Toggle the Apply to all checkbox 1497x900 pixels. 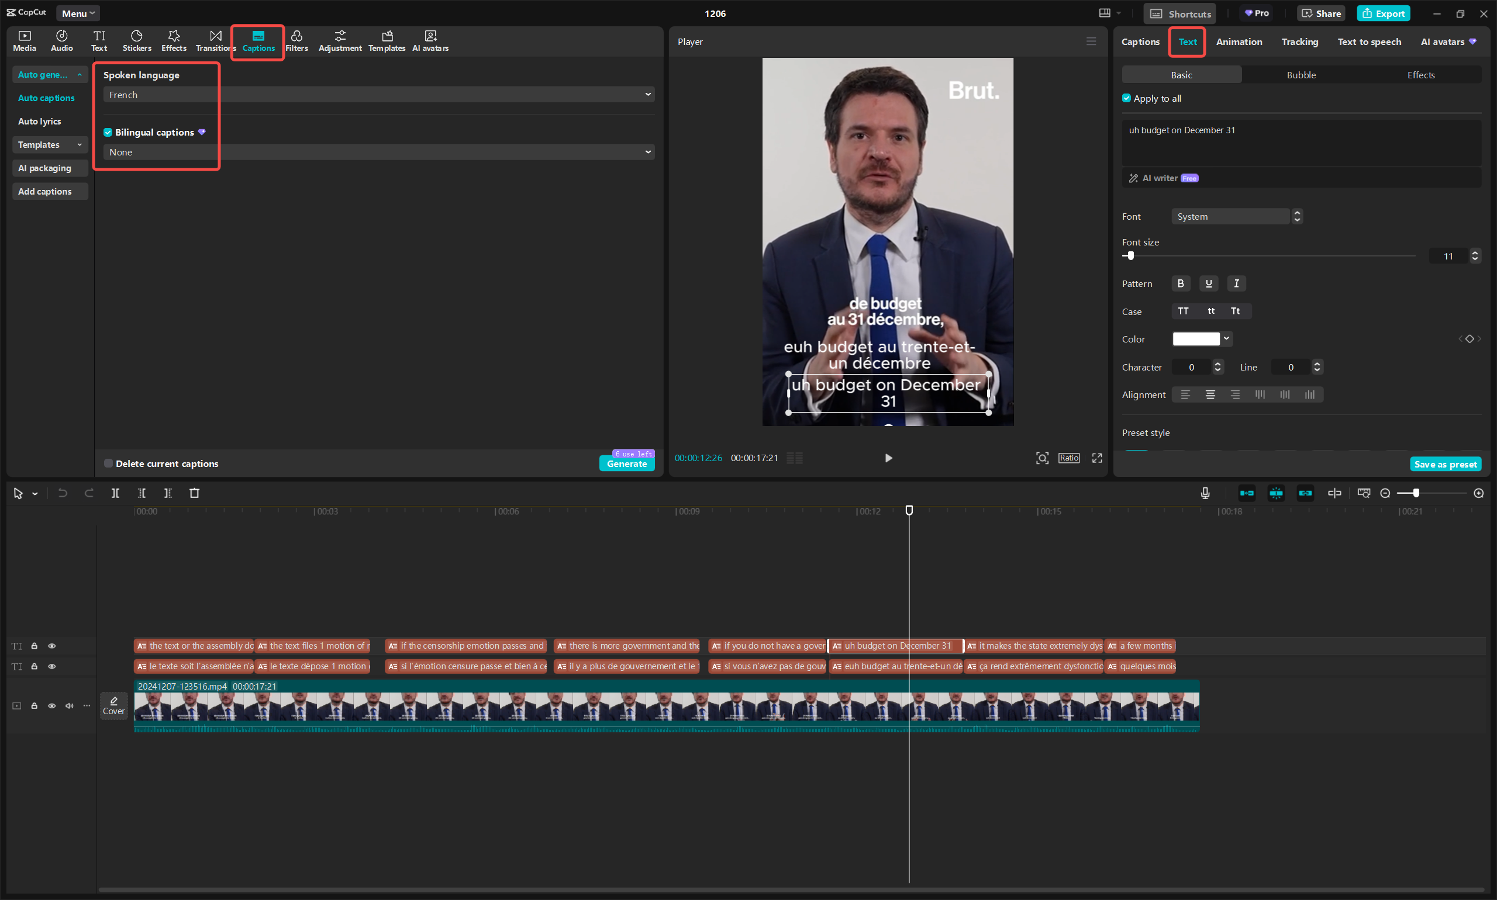coord(1126,98)
